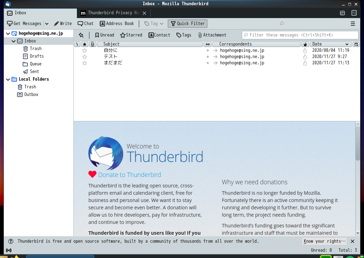Sort by Correspondents column
Viewport: 364px width, 258px height.
click(256, 44)
